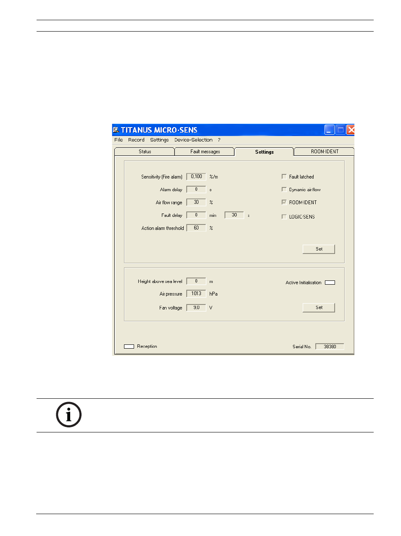Maximize the TITANUS MICRO·SENS window
This screenshot has height=536, width=401.
(340, 130)
